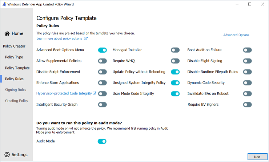The width and height of the screenshot is (269, 162).
Task: Toggle Advanced Boot Options Menu switch
Action: (x=102, y=50)
